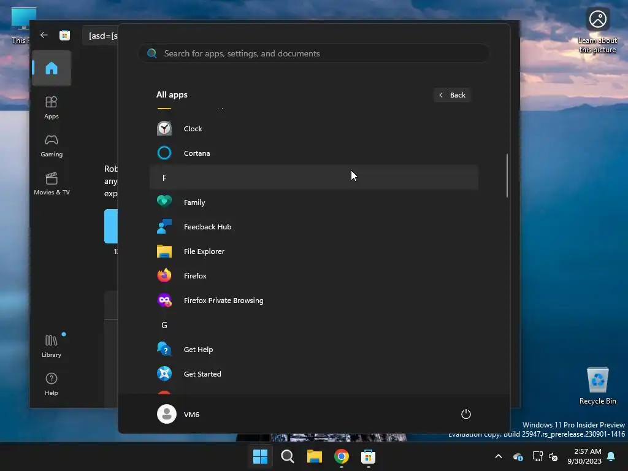Open File Explorer from the taskbar
The image size is (628, 471).
point(315,456)
